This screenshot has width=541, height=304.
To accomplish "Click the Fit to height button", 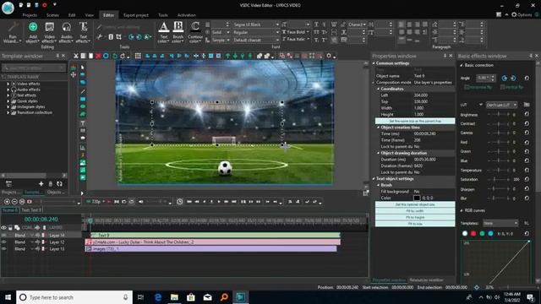I will 415,218.
